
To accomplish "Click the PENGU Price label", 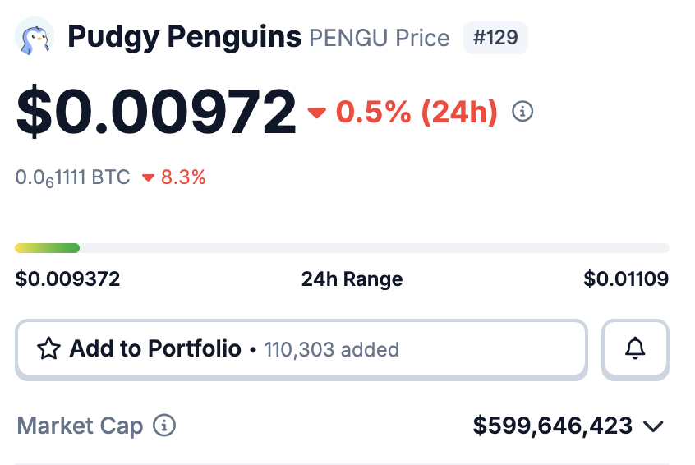I will tap(379, 38).
